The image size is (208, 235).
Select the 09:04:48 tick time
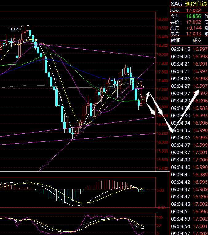(x=181, y=204)
